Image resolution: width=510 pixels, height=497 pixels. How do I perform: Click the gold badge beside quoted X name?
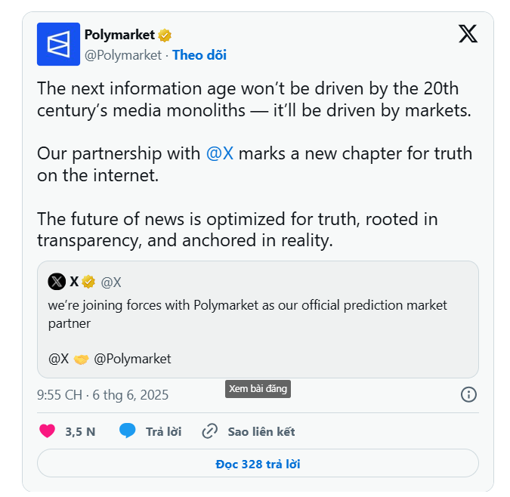(88, 282)
